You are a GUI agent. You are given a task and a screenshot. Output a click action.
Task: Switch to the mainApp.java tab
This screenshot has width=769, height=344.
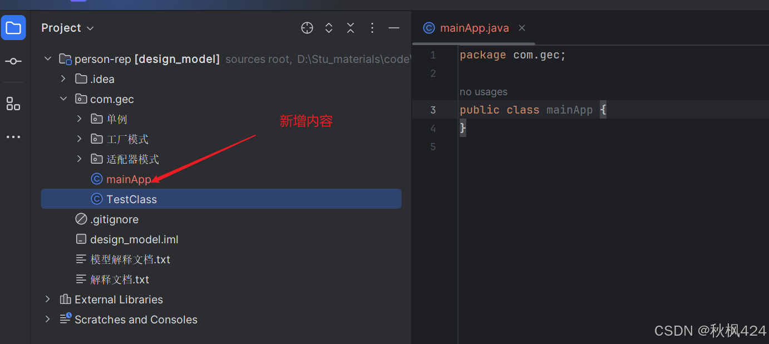(474, 28)
